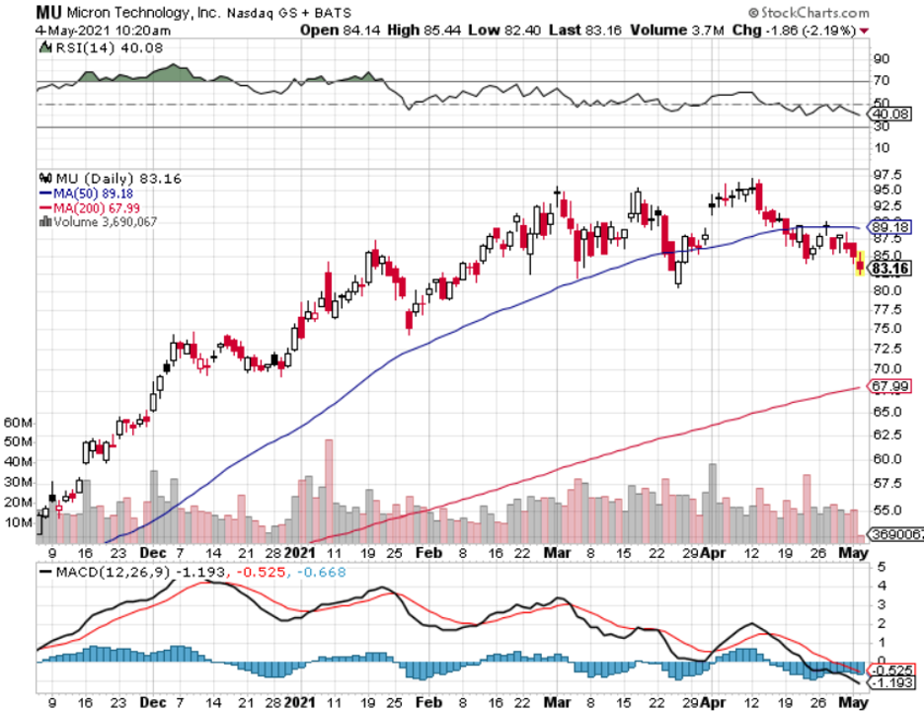Click the bold MU ticker symbol heading
The image size is (924, 711).
coord(49,13)
